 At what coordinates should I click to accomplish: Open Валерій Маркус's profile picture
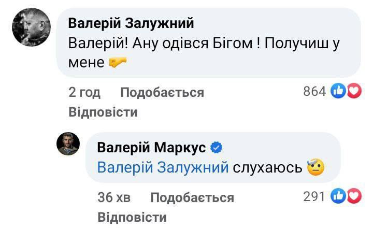[x=68, y=143]
